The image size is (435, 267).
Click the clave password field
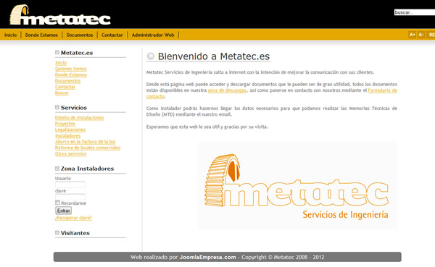(70, 197)
